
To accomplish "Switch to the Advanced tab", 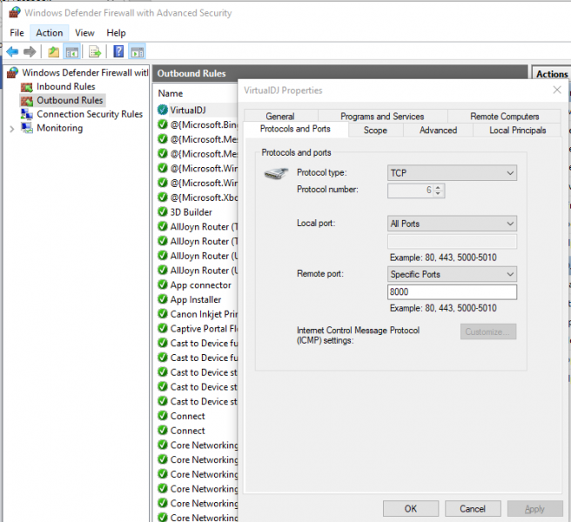I will pos(438,130).
